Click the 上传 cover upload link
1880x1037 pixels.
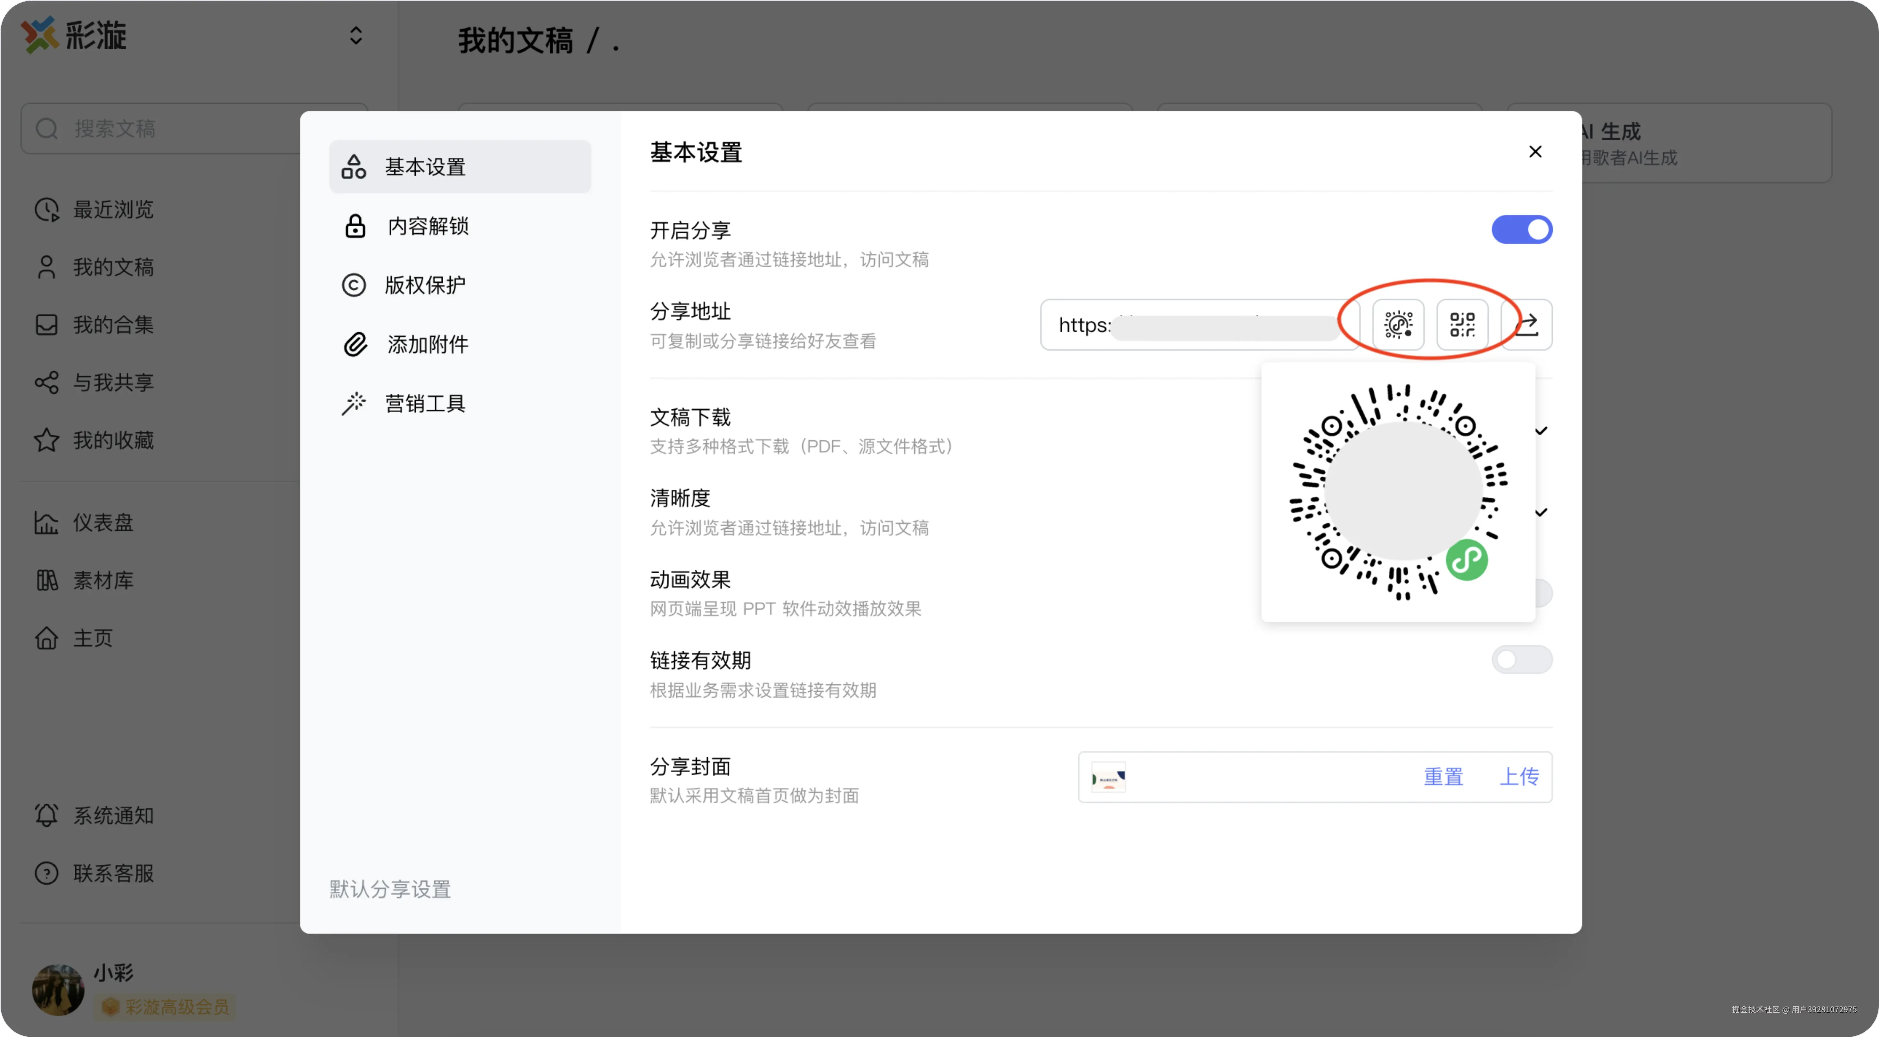1519,777
